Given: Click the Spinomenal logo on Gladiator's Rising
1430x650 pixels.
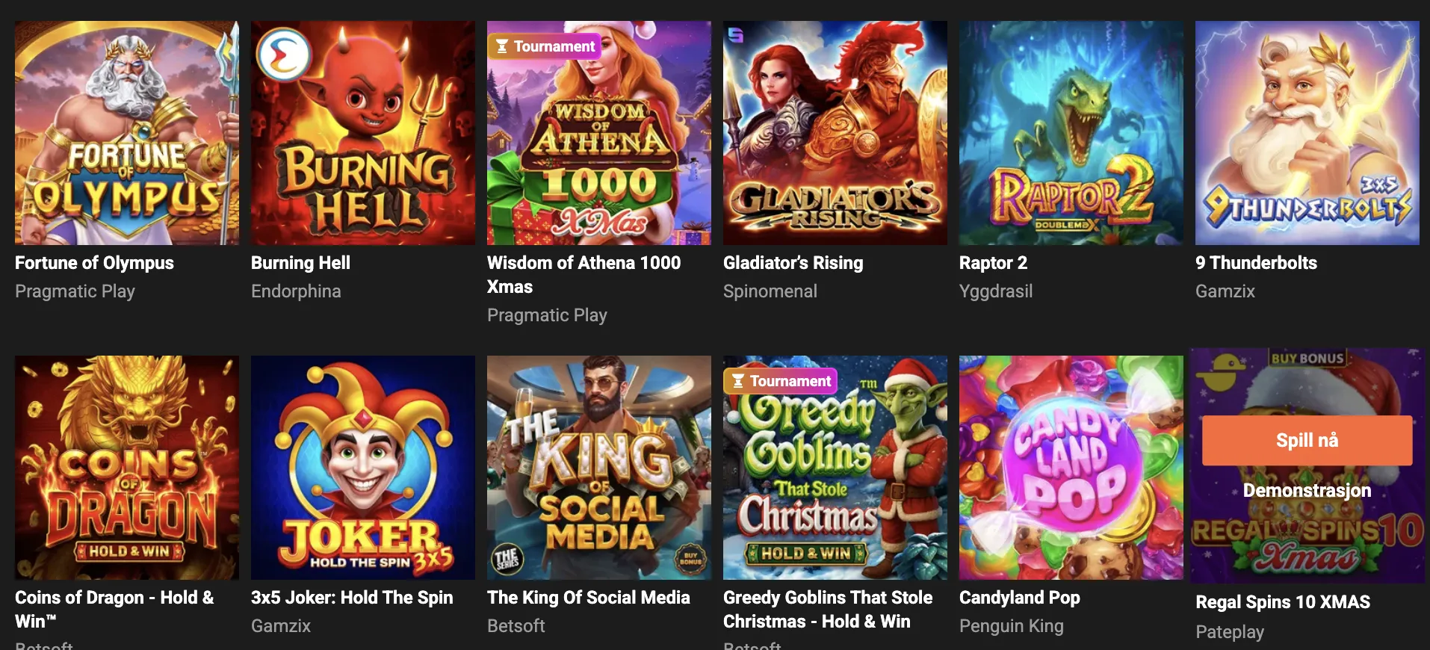Looking at the screenshot, I should [736, 34].
